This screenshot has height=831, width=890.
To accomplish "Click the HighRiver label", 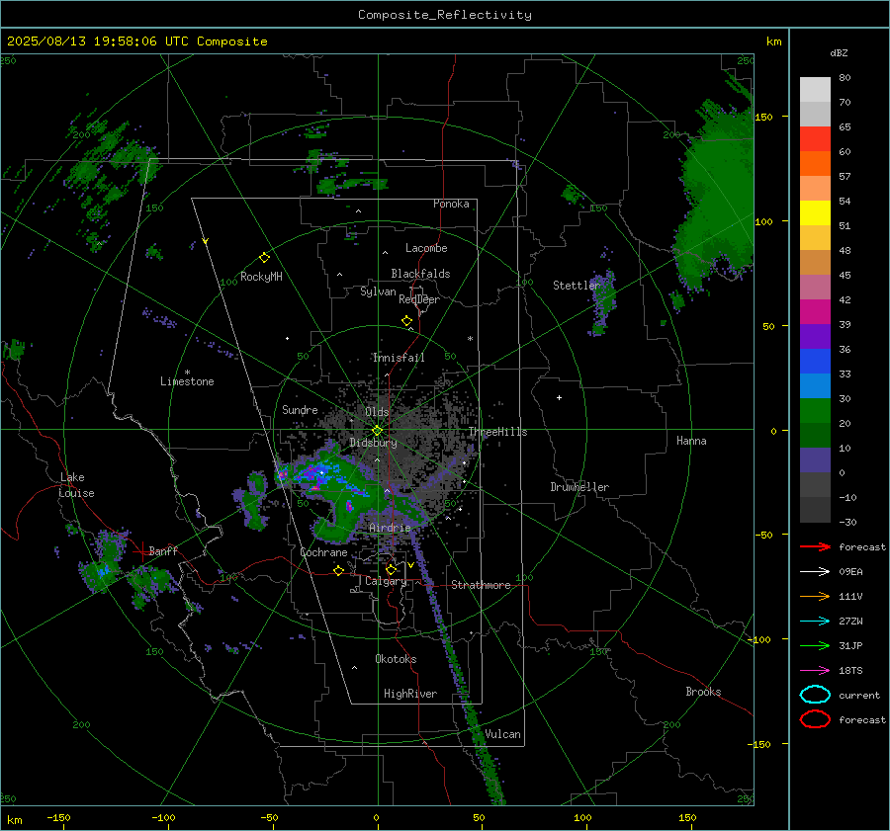I will (410, 694).
